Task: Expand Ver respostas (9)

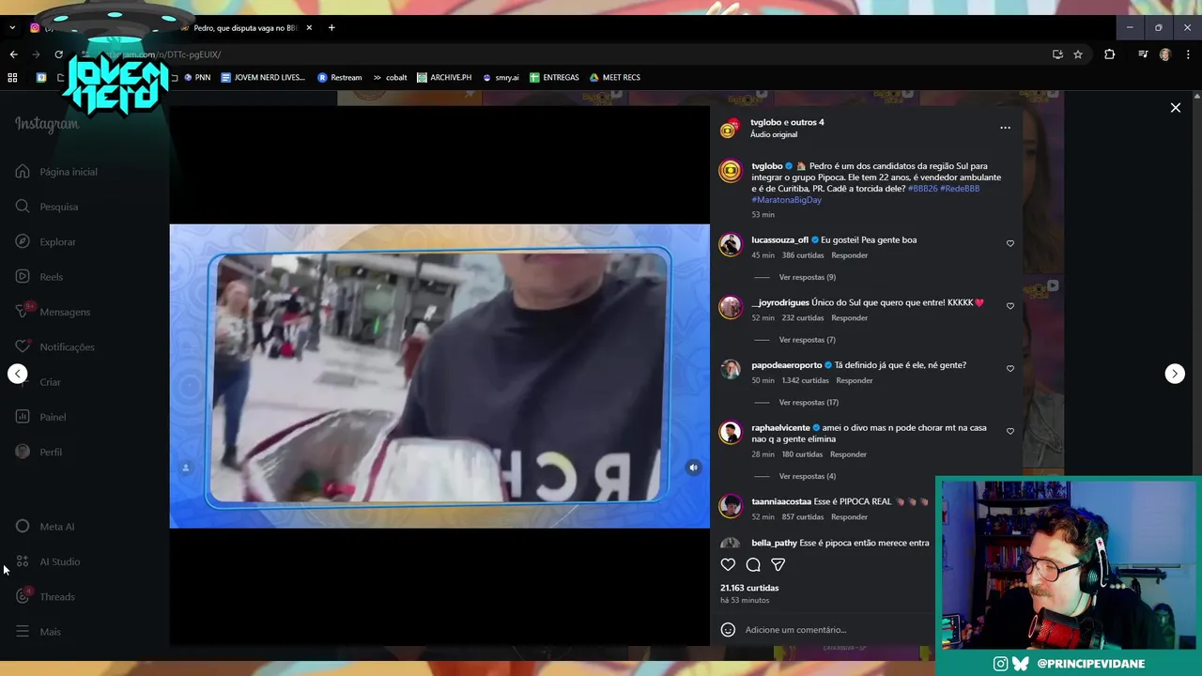Action: tap(807, 277)
